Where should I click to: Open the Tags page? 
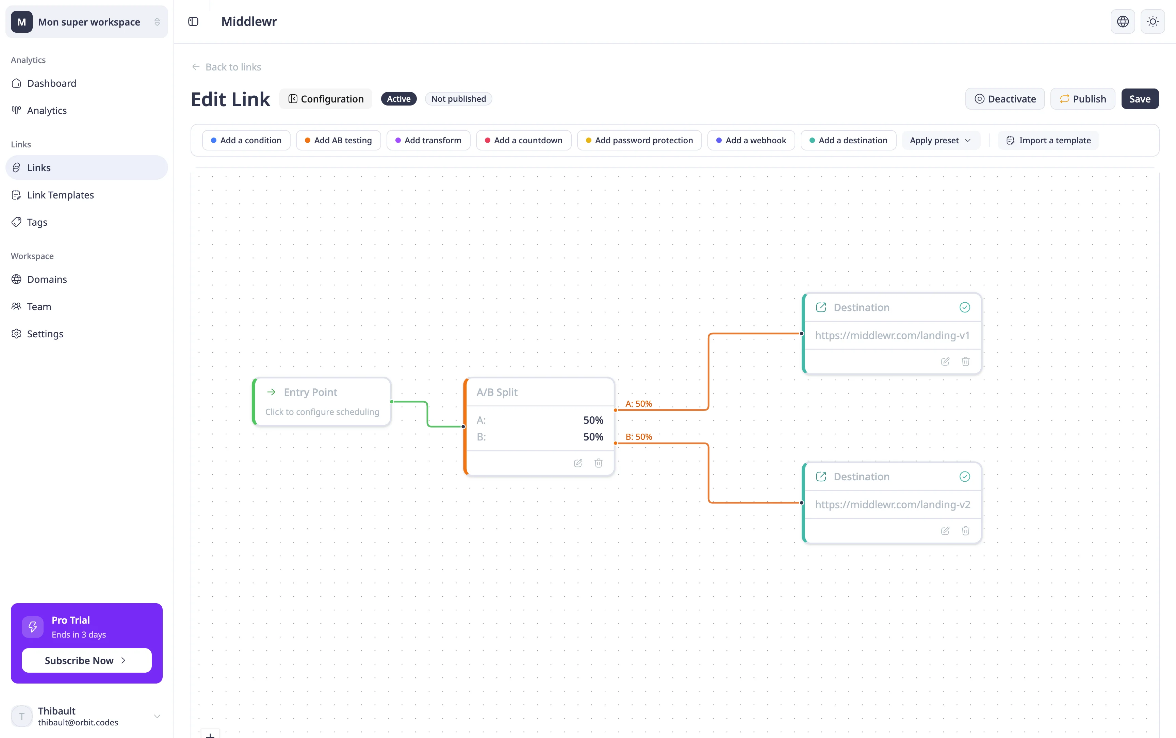87,223
